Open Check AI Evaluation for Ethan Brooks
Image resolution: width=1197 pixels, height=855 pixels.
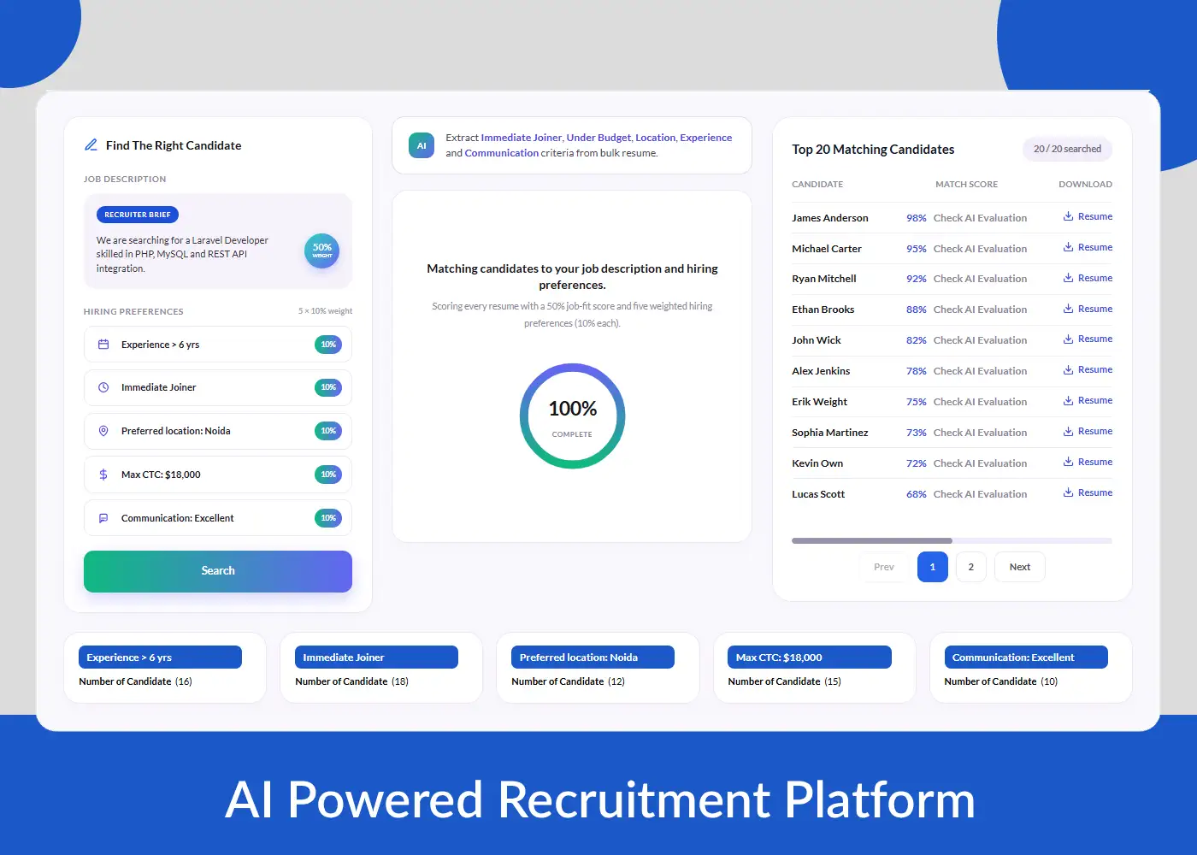click(x=980, y=310)
